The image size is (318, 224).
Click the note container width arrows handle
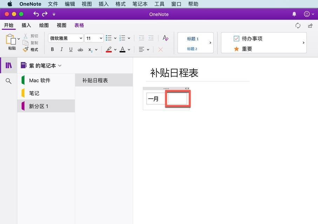(187, 88)
